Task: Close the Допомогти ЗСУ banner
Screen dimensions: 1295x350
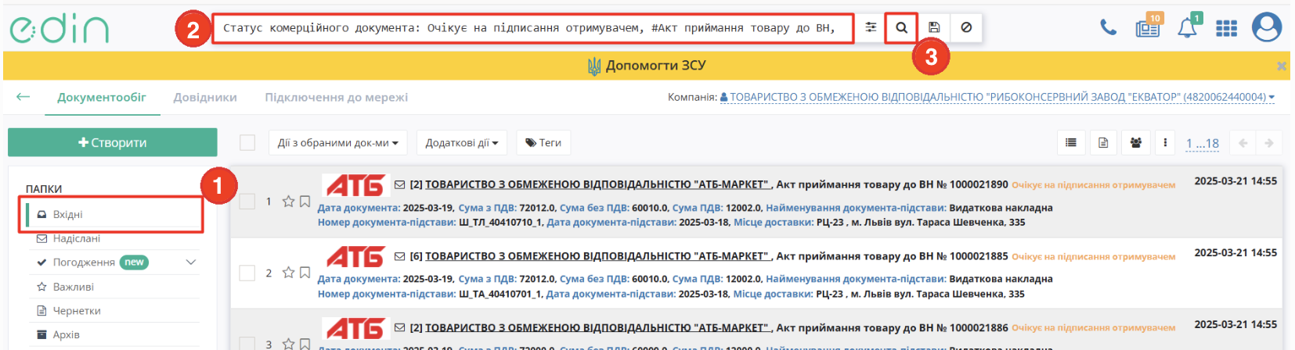Action: point(1281,66)
